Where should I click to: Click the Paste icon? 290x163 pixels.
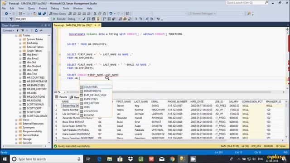(x=104, y=14)
